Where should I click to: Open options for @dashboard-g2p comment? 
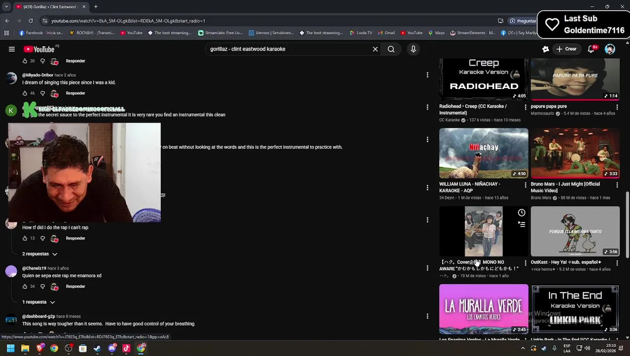point(427,316)
